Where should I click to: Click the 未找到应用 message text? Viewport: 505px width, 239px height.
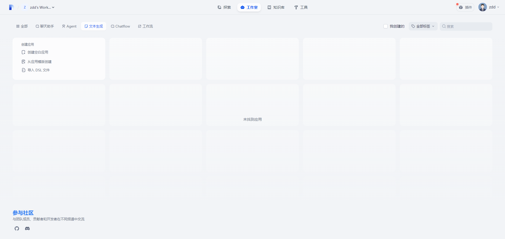pyautogui.click(x=252, y=119)
